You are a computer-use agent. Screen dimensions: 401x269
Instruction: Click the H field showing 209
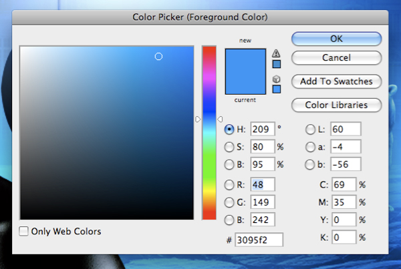(x=263, y=129)
